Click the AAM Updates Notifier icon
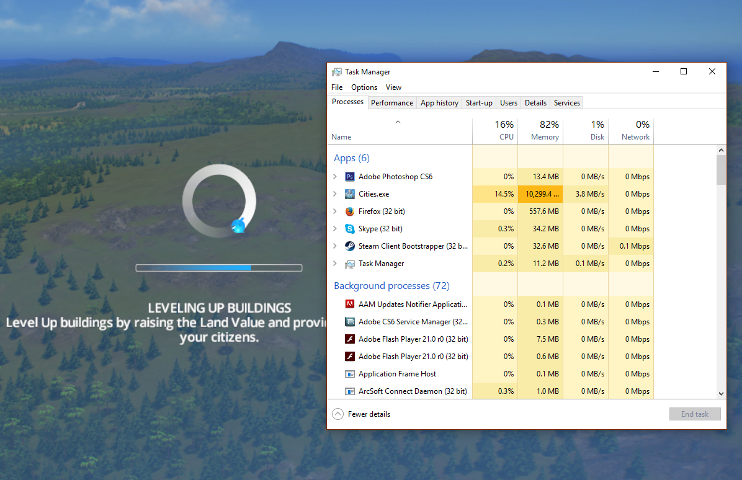 (349, 304)
